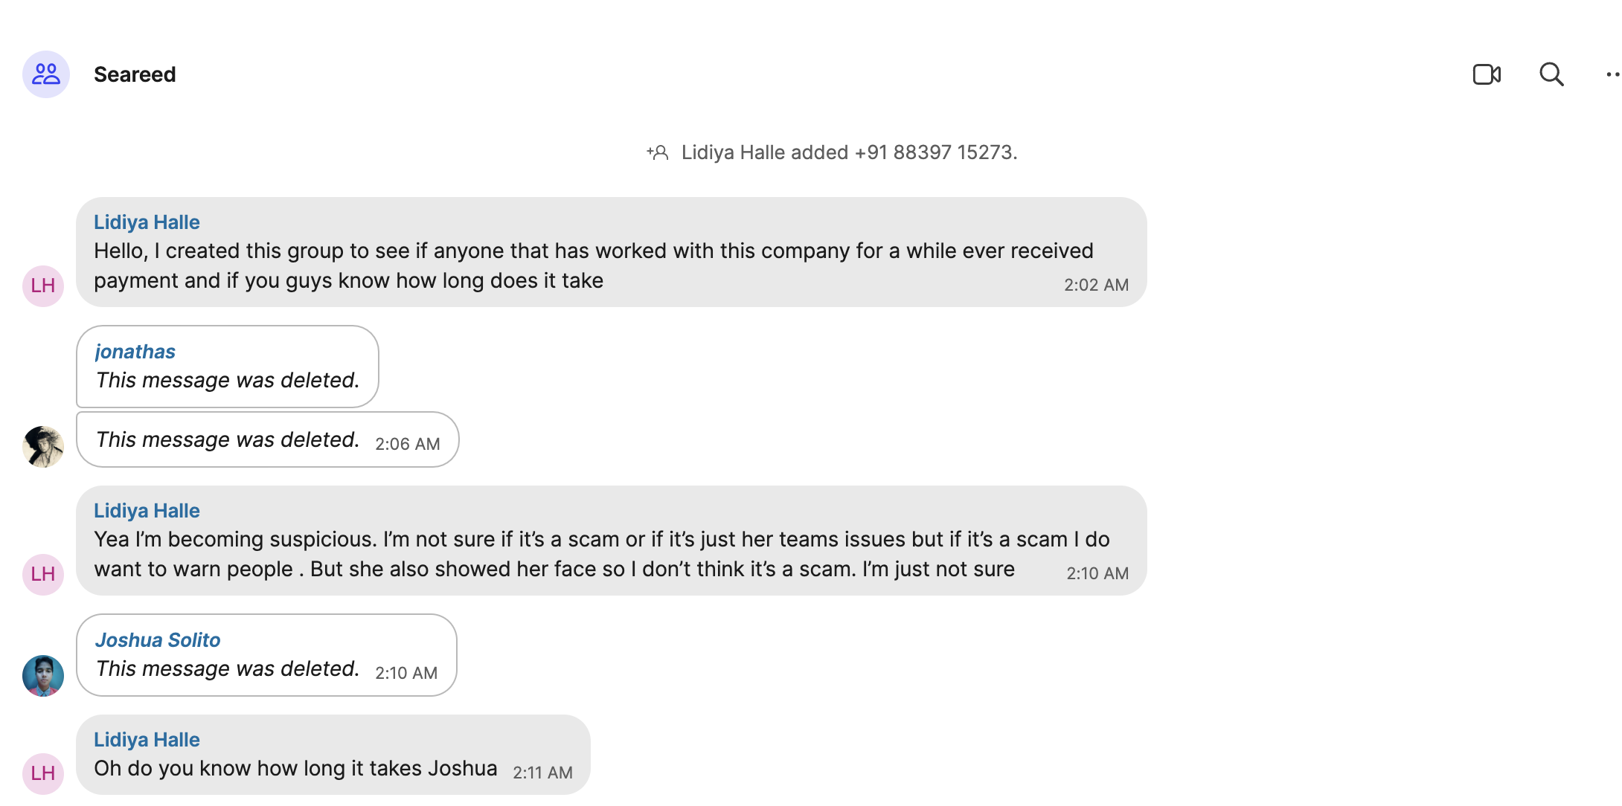
Task: Click the add-member icon beside Lidiya Halle added
Action: (658, 152)
